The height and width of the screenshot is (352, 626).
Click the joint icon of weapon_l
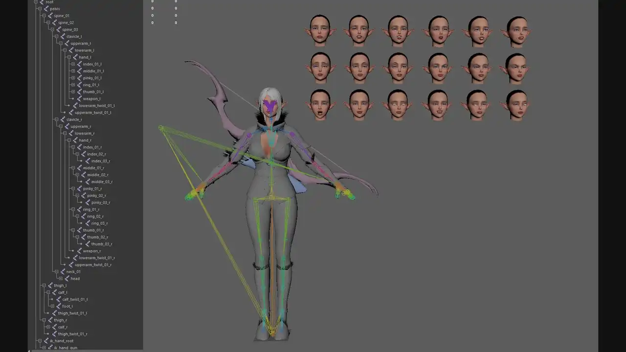tap(79, 99)
